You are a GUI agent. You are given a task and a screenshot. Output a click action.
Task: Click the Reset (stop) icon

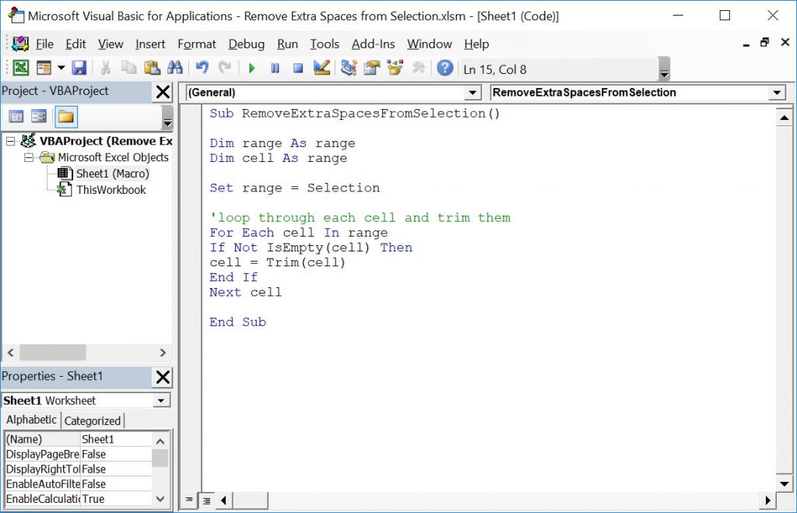coord(299,69)
